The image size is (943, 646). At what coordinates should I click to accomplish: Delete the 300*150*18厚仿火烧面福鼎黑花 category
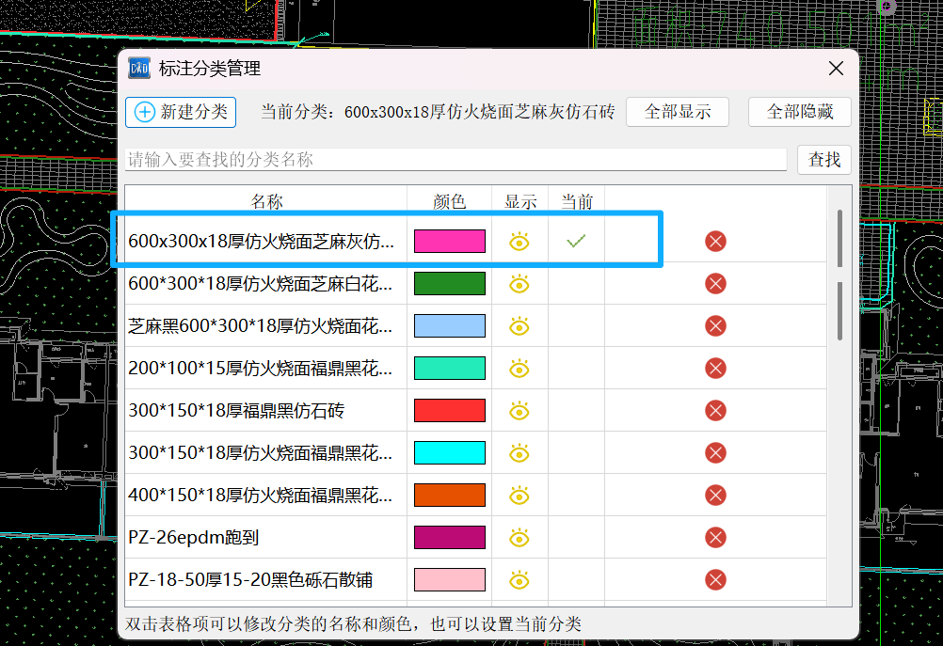[715, 453]
